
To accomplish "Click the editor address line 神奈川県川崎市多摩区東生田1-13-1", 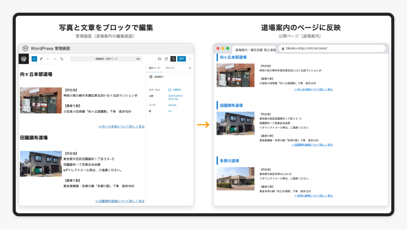I will click(x=101, y=96).
